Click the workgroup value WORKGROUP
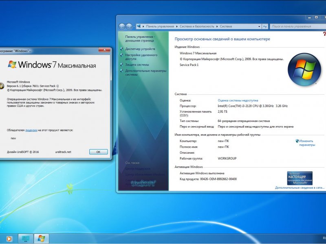 point(227,158)
